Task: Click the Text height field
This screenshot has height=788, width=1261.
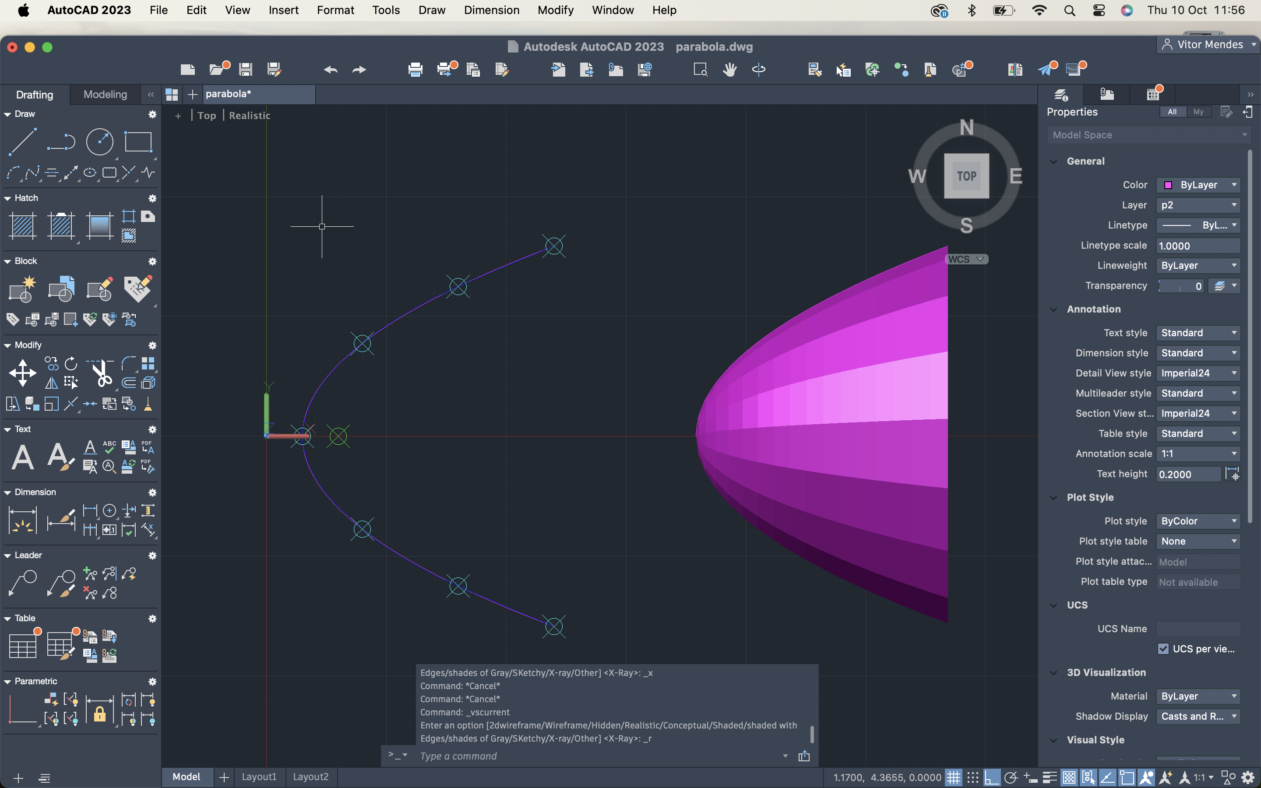Action: [x=1189, y=474]
